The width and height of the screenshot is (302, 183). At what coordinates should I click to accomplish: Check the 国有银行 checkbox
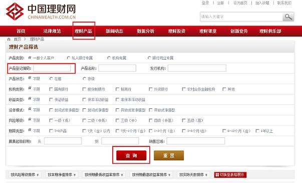51,89
